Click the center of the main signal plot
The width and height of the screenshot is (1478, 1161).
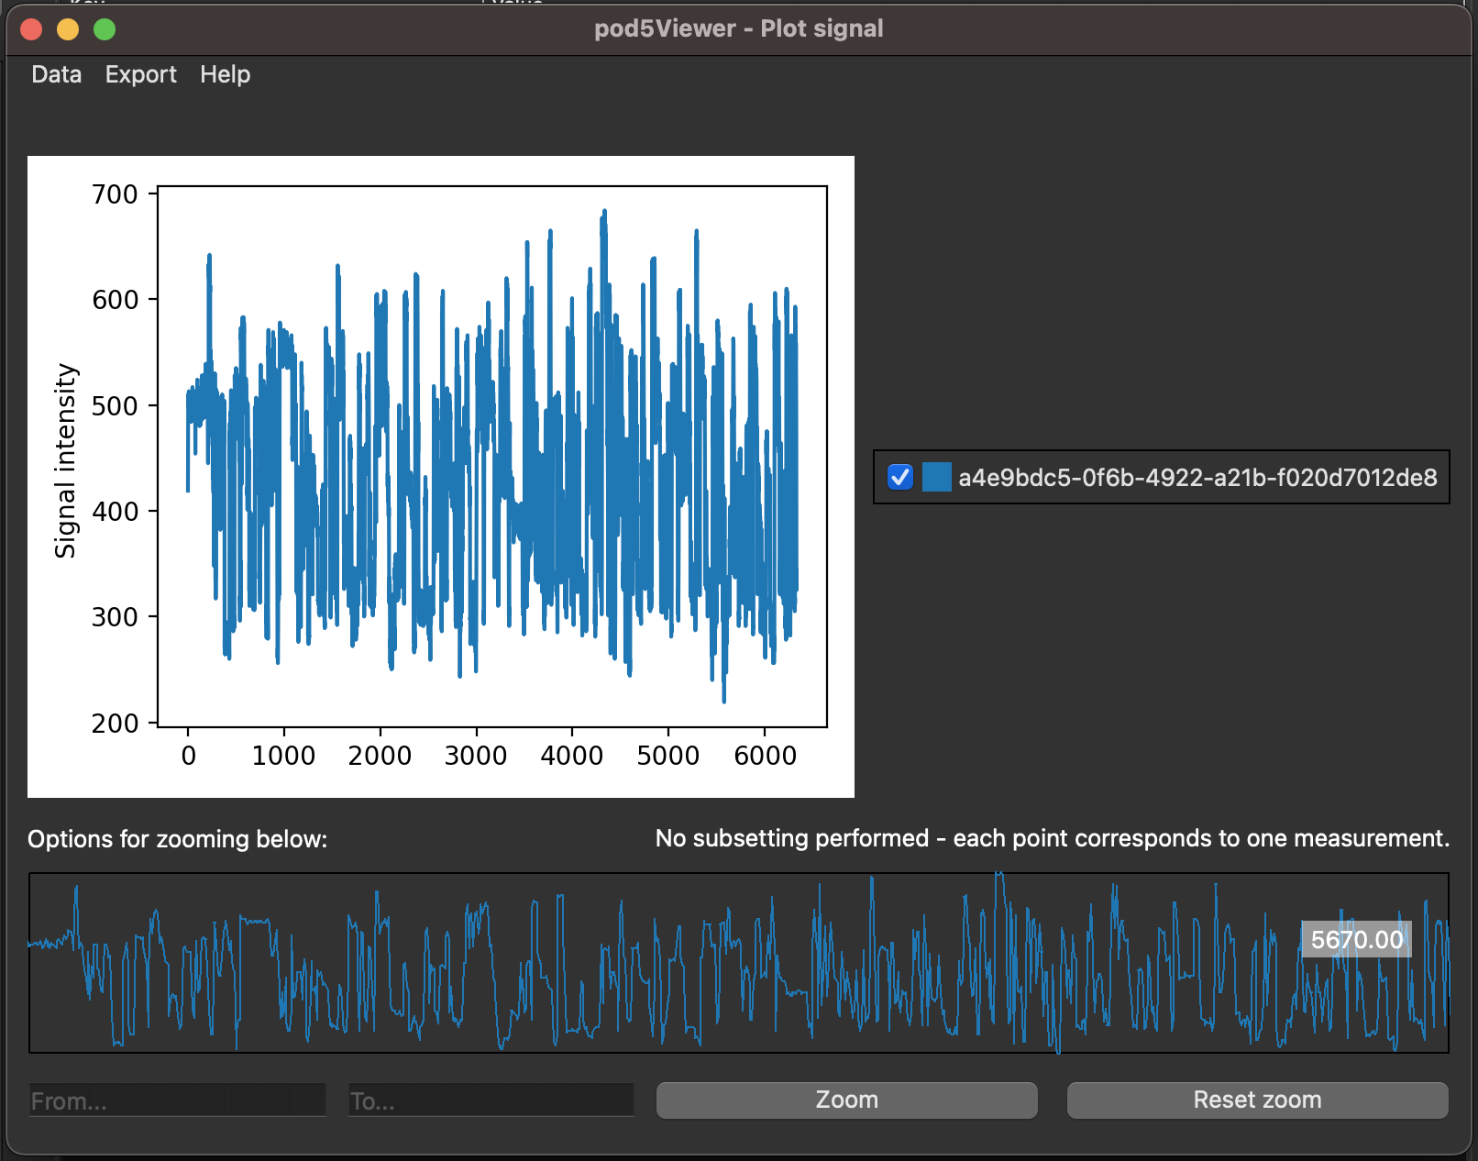492,456
